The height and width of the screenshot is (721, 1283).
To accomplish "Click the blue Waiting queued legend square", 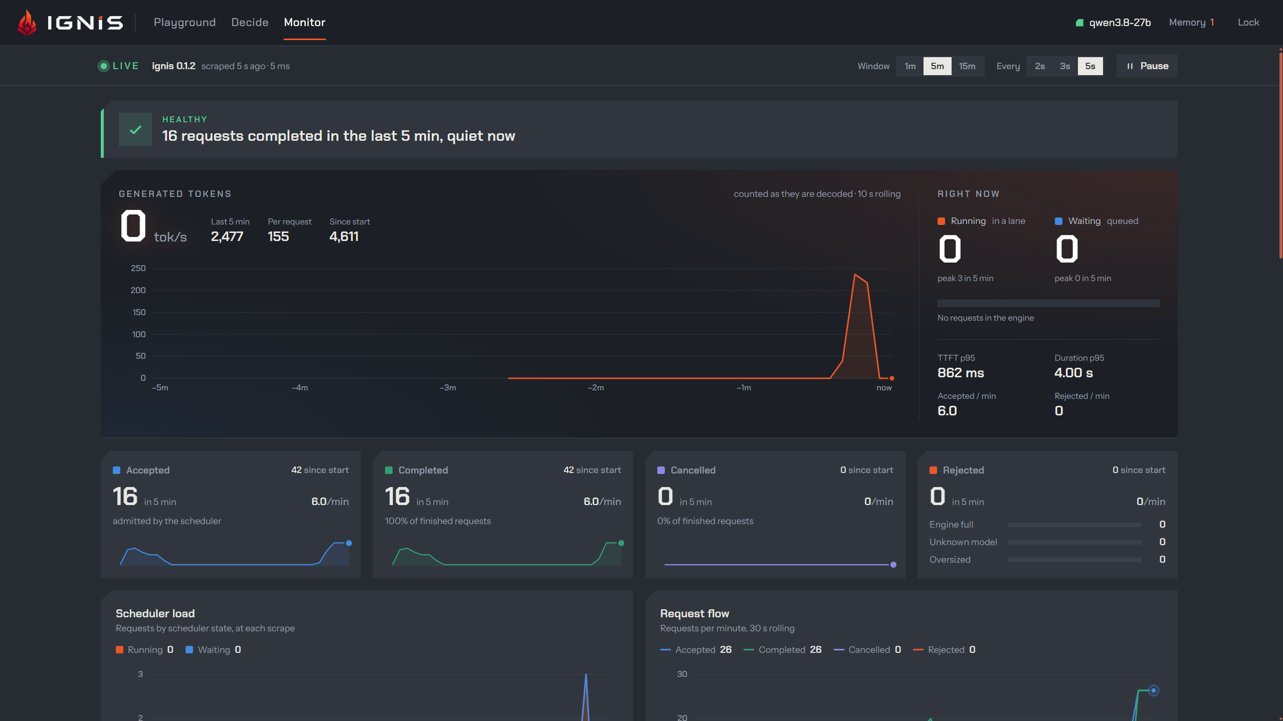I will (1058, 221).
